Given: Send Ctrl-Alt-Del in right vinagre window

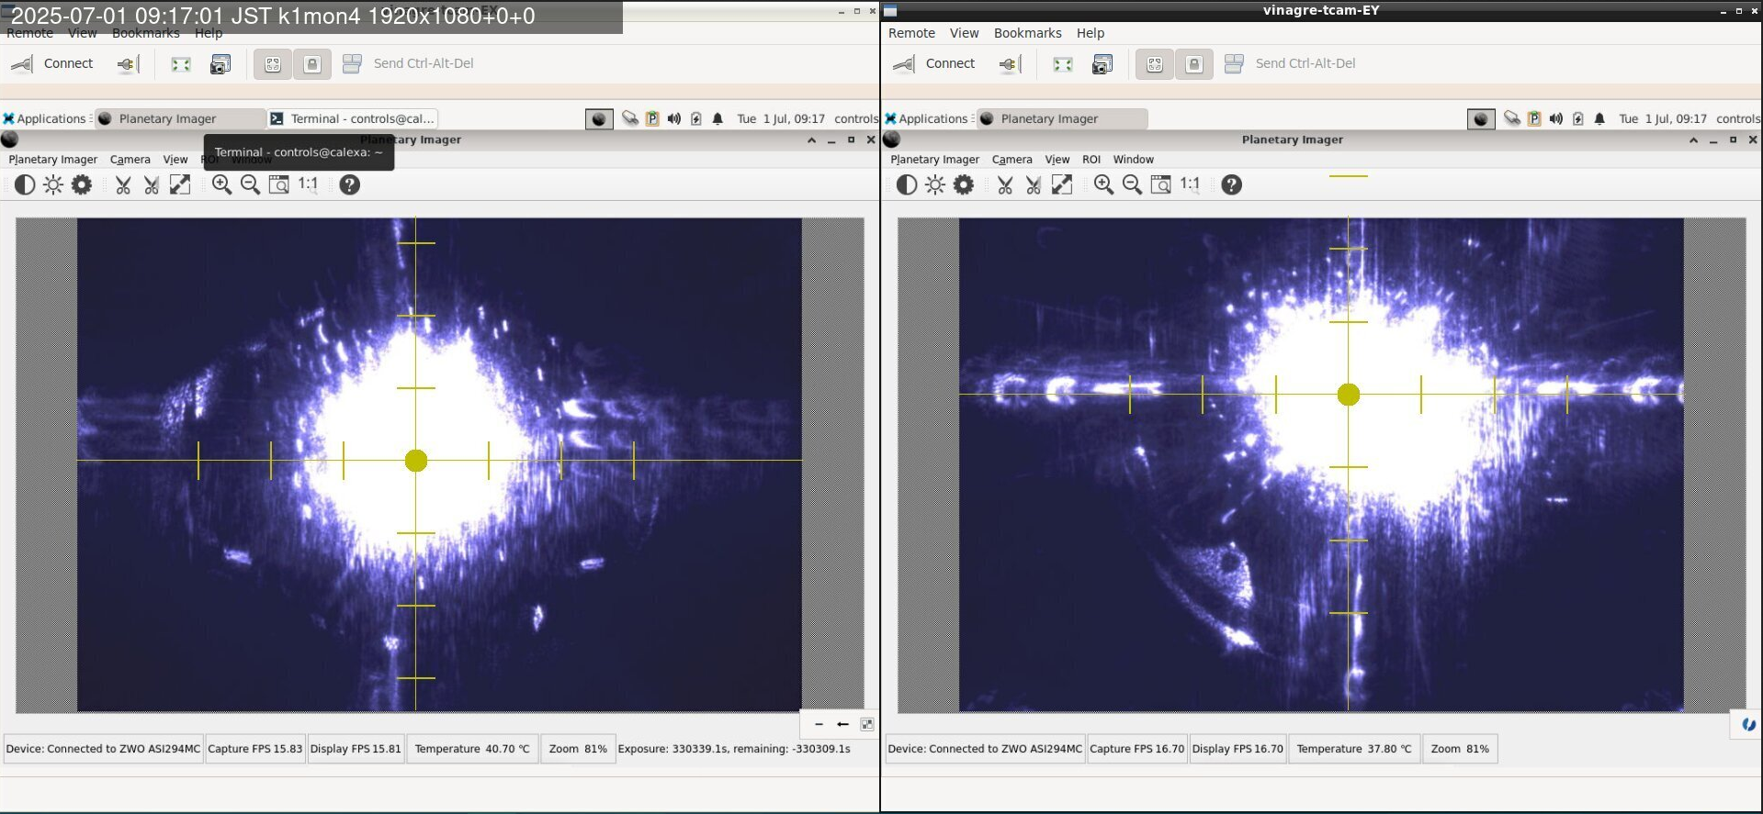Looking at the screenshot, I should tap(1290, 63).
